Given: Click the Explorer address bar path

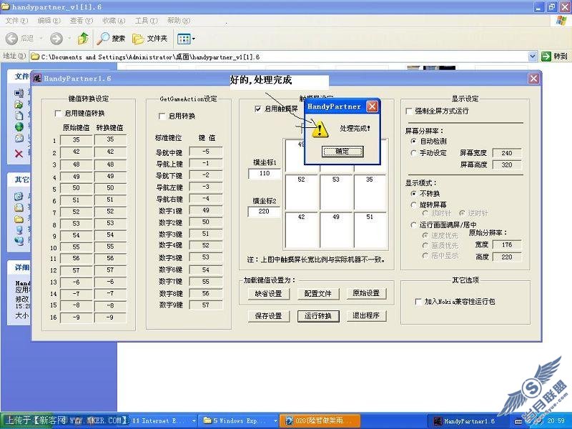Looking at the screenshot, I should [x=279, y=56].
